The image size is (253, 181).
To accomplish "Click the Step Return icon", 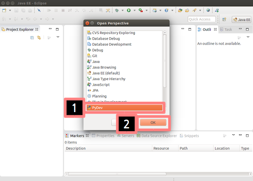I will [91, 11].
